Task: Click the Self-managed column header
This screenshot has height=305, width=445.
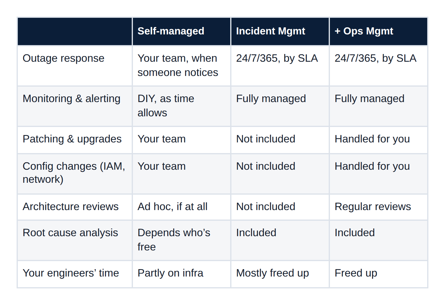Action: coord(181,31)
